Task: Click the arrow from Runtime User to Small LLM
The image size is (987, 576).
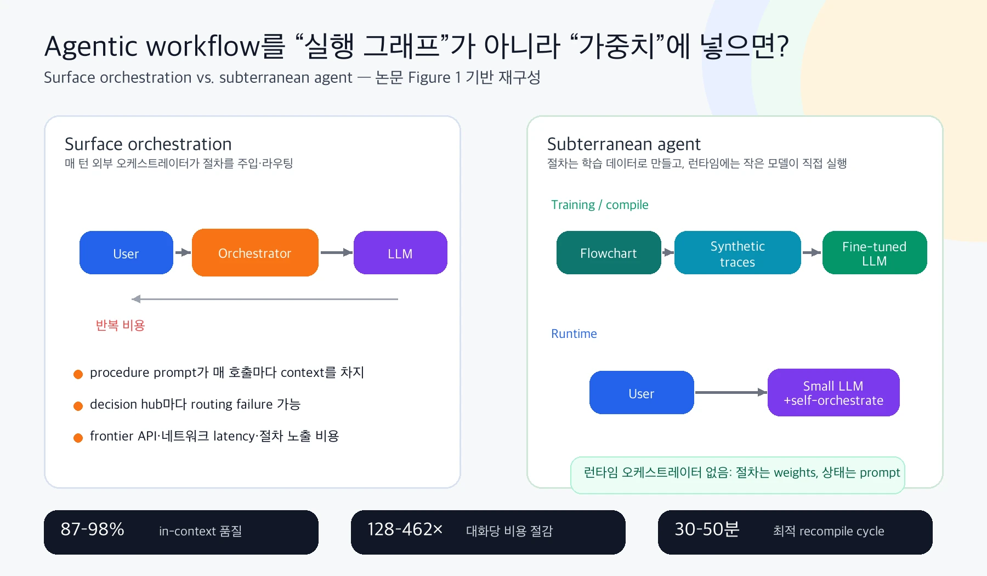Action: point(731,392)
